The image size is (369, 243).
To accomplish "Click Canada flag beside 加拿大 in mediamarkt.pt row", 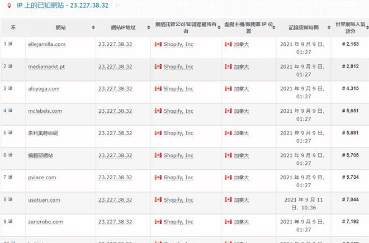I will [228, 66].
